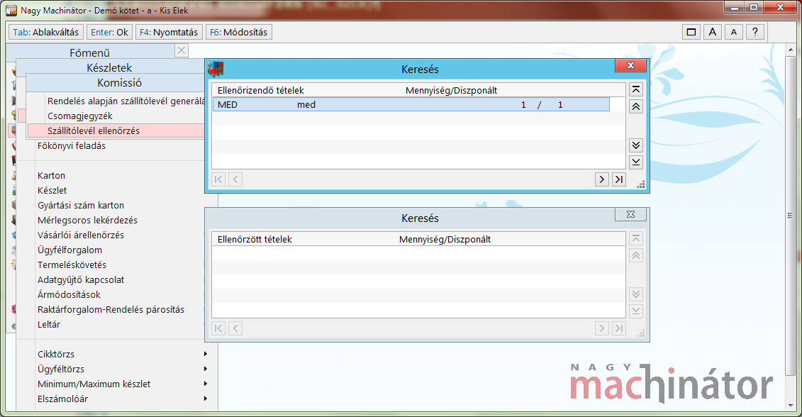Open Adatgyűjtő kapcsolat menu item
This screenshot has height=417, width=802.
tap(81, 279)
